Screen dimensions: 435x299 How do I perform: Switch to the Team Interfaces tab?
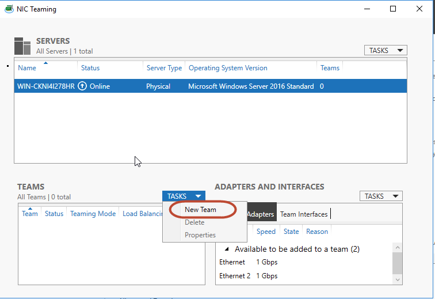coord(304,214)
